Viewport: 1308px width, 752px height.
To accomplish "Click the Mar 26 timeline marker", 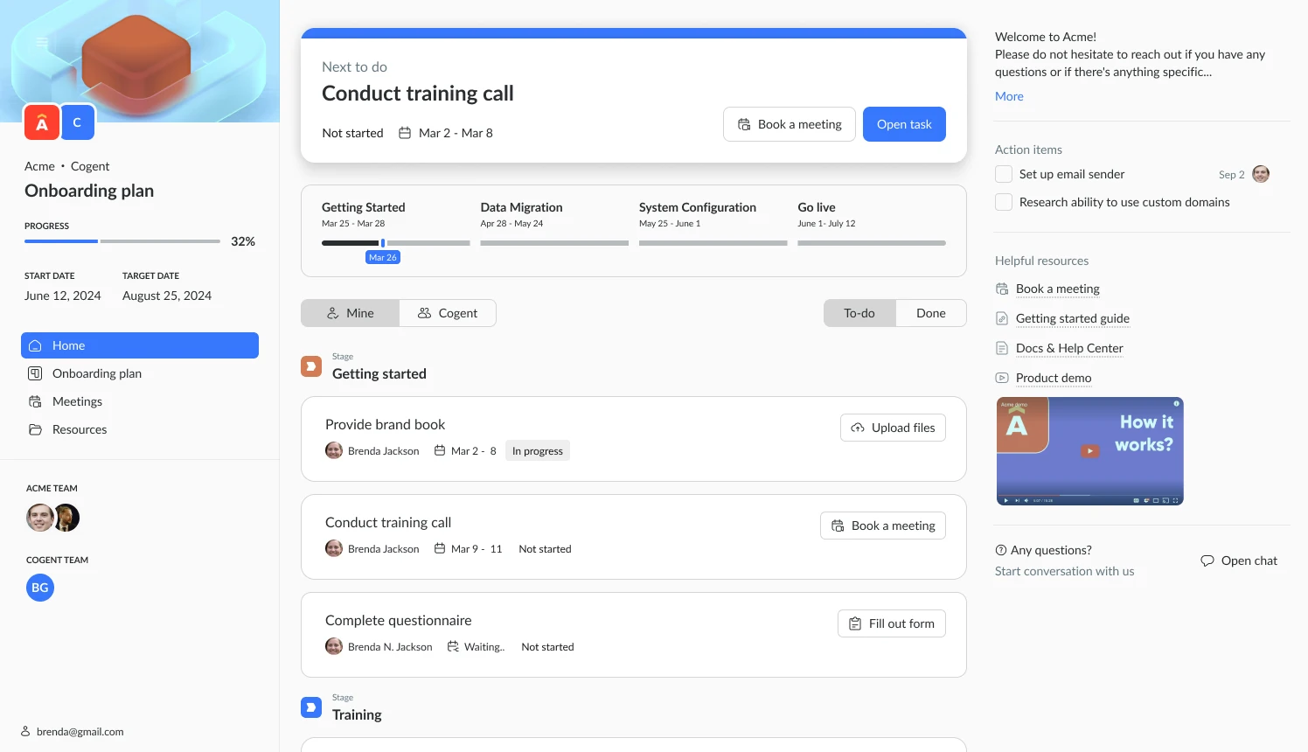I will [383, 257].
